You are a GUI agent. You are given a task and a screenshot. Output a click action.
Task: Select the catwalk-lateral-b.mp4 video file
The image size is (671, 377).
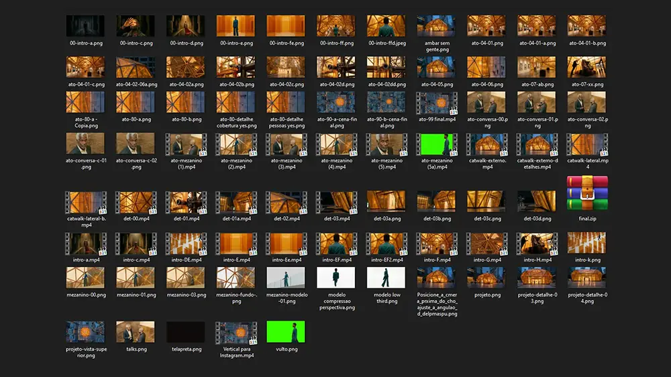tap(85, 202)
